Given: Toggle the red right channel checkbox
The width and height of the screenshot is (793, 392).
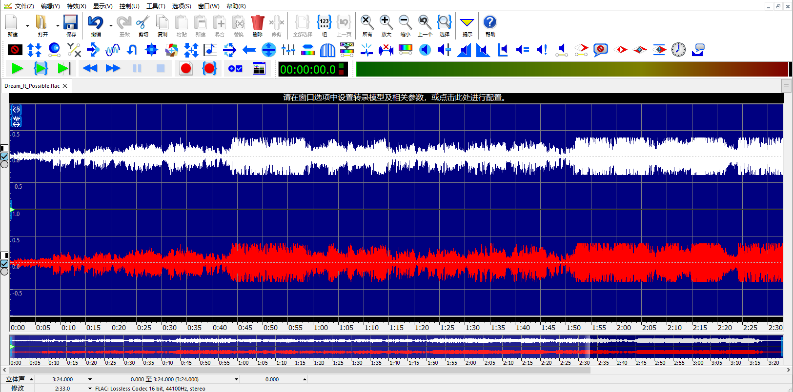Looking at the screenshot, I should point(4,264).
